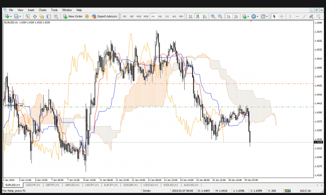The image size is (326, 195).
Task: Select the W1 timeframe button
Action: (174, 16)
